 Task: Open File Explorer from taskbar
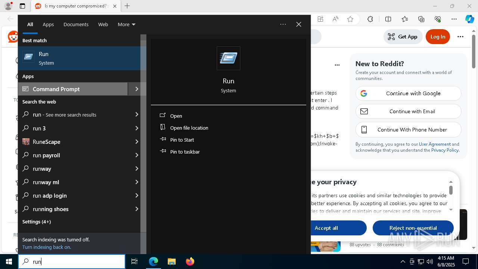tap(171, 262)
